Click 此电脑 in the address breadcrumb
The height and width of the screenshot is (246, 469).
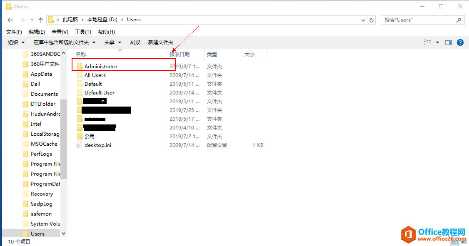[70, 20]
